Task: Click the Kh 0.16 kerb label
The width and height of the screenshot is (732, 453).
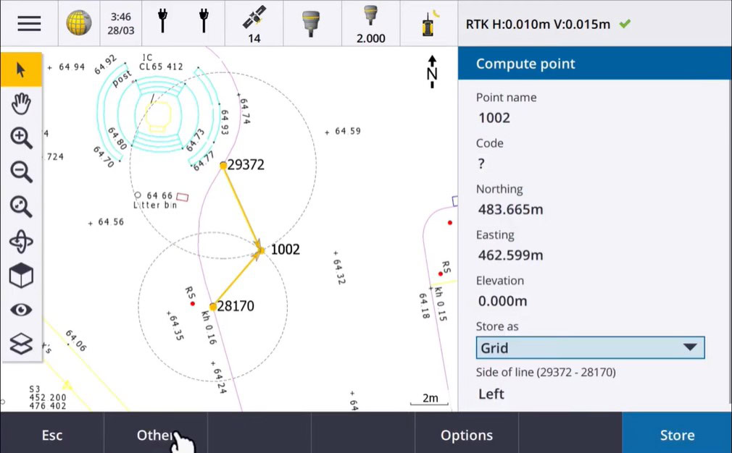Action: (209, 328)
